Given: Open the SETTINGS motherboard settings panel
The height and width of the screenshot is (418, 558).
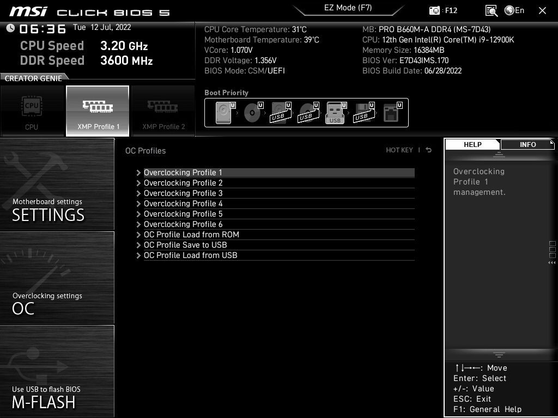Looking at the screenshot, I should coord(57,184).
